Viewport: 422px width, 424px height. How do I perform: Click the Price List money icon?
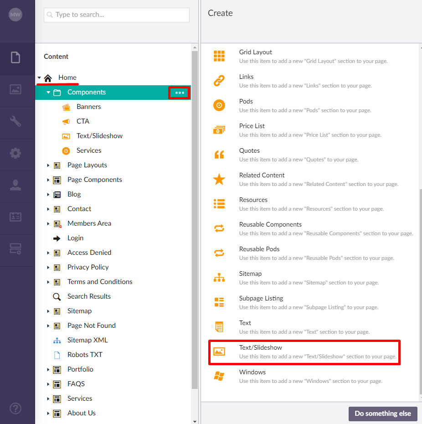(x=219, y=130)
